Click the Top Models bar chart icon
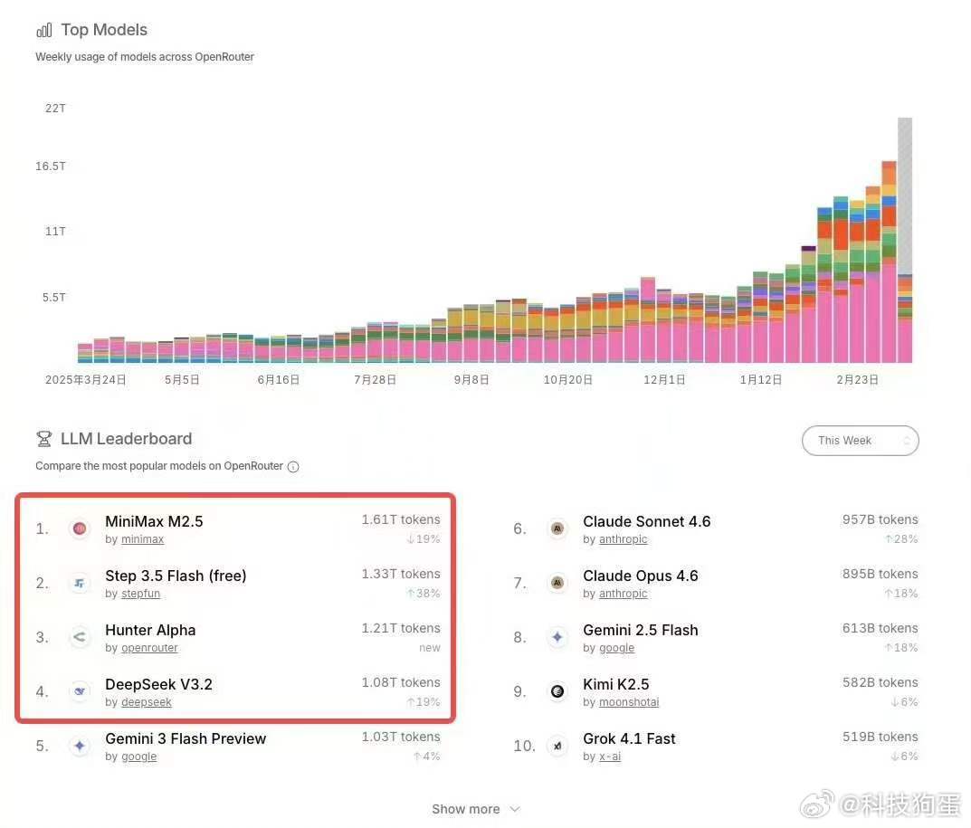The image size is (971, 828). click(x=44, y=31)
